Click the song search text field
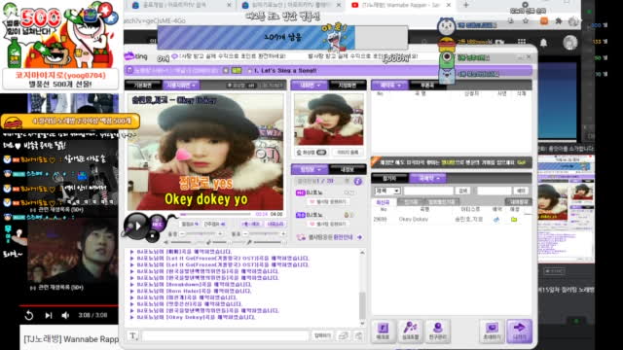Image resolution: width=623 pixels, height=350 pixels. pos(428,191)
